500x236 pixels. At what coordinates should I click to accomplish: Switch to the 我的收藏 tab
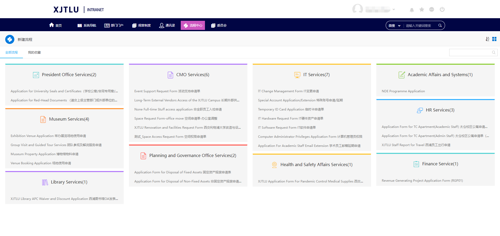coord(34,53)
